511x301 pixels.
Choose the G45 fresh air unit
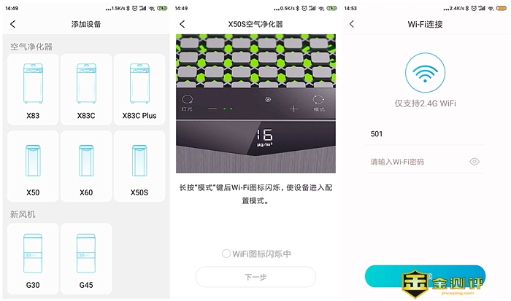click(x=86, y=259)
